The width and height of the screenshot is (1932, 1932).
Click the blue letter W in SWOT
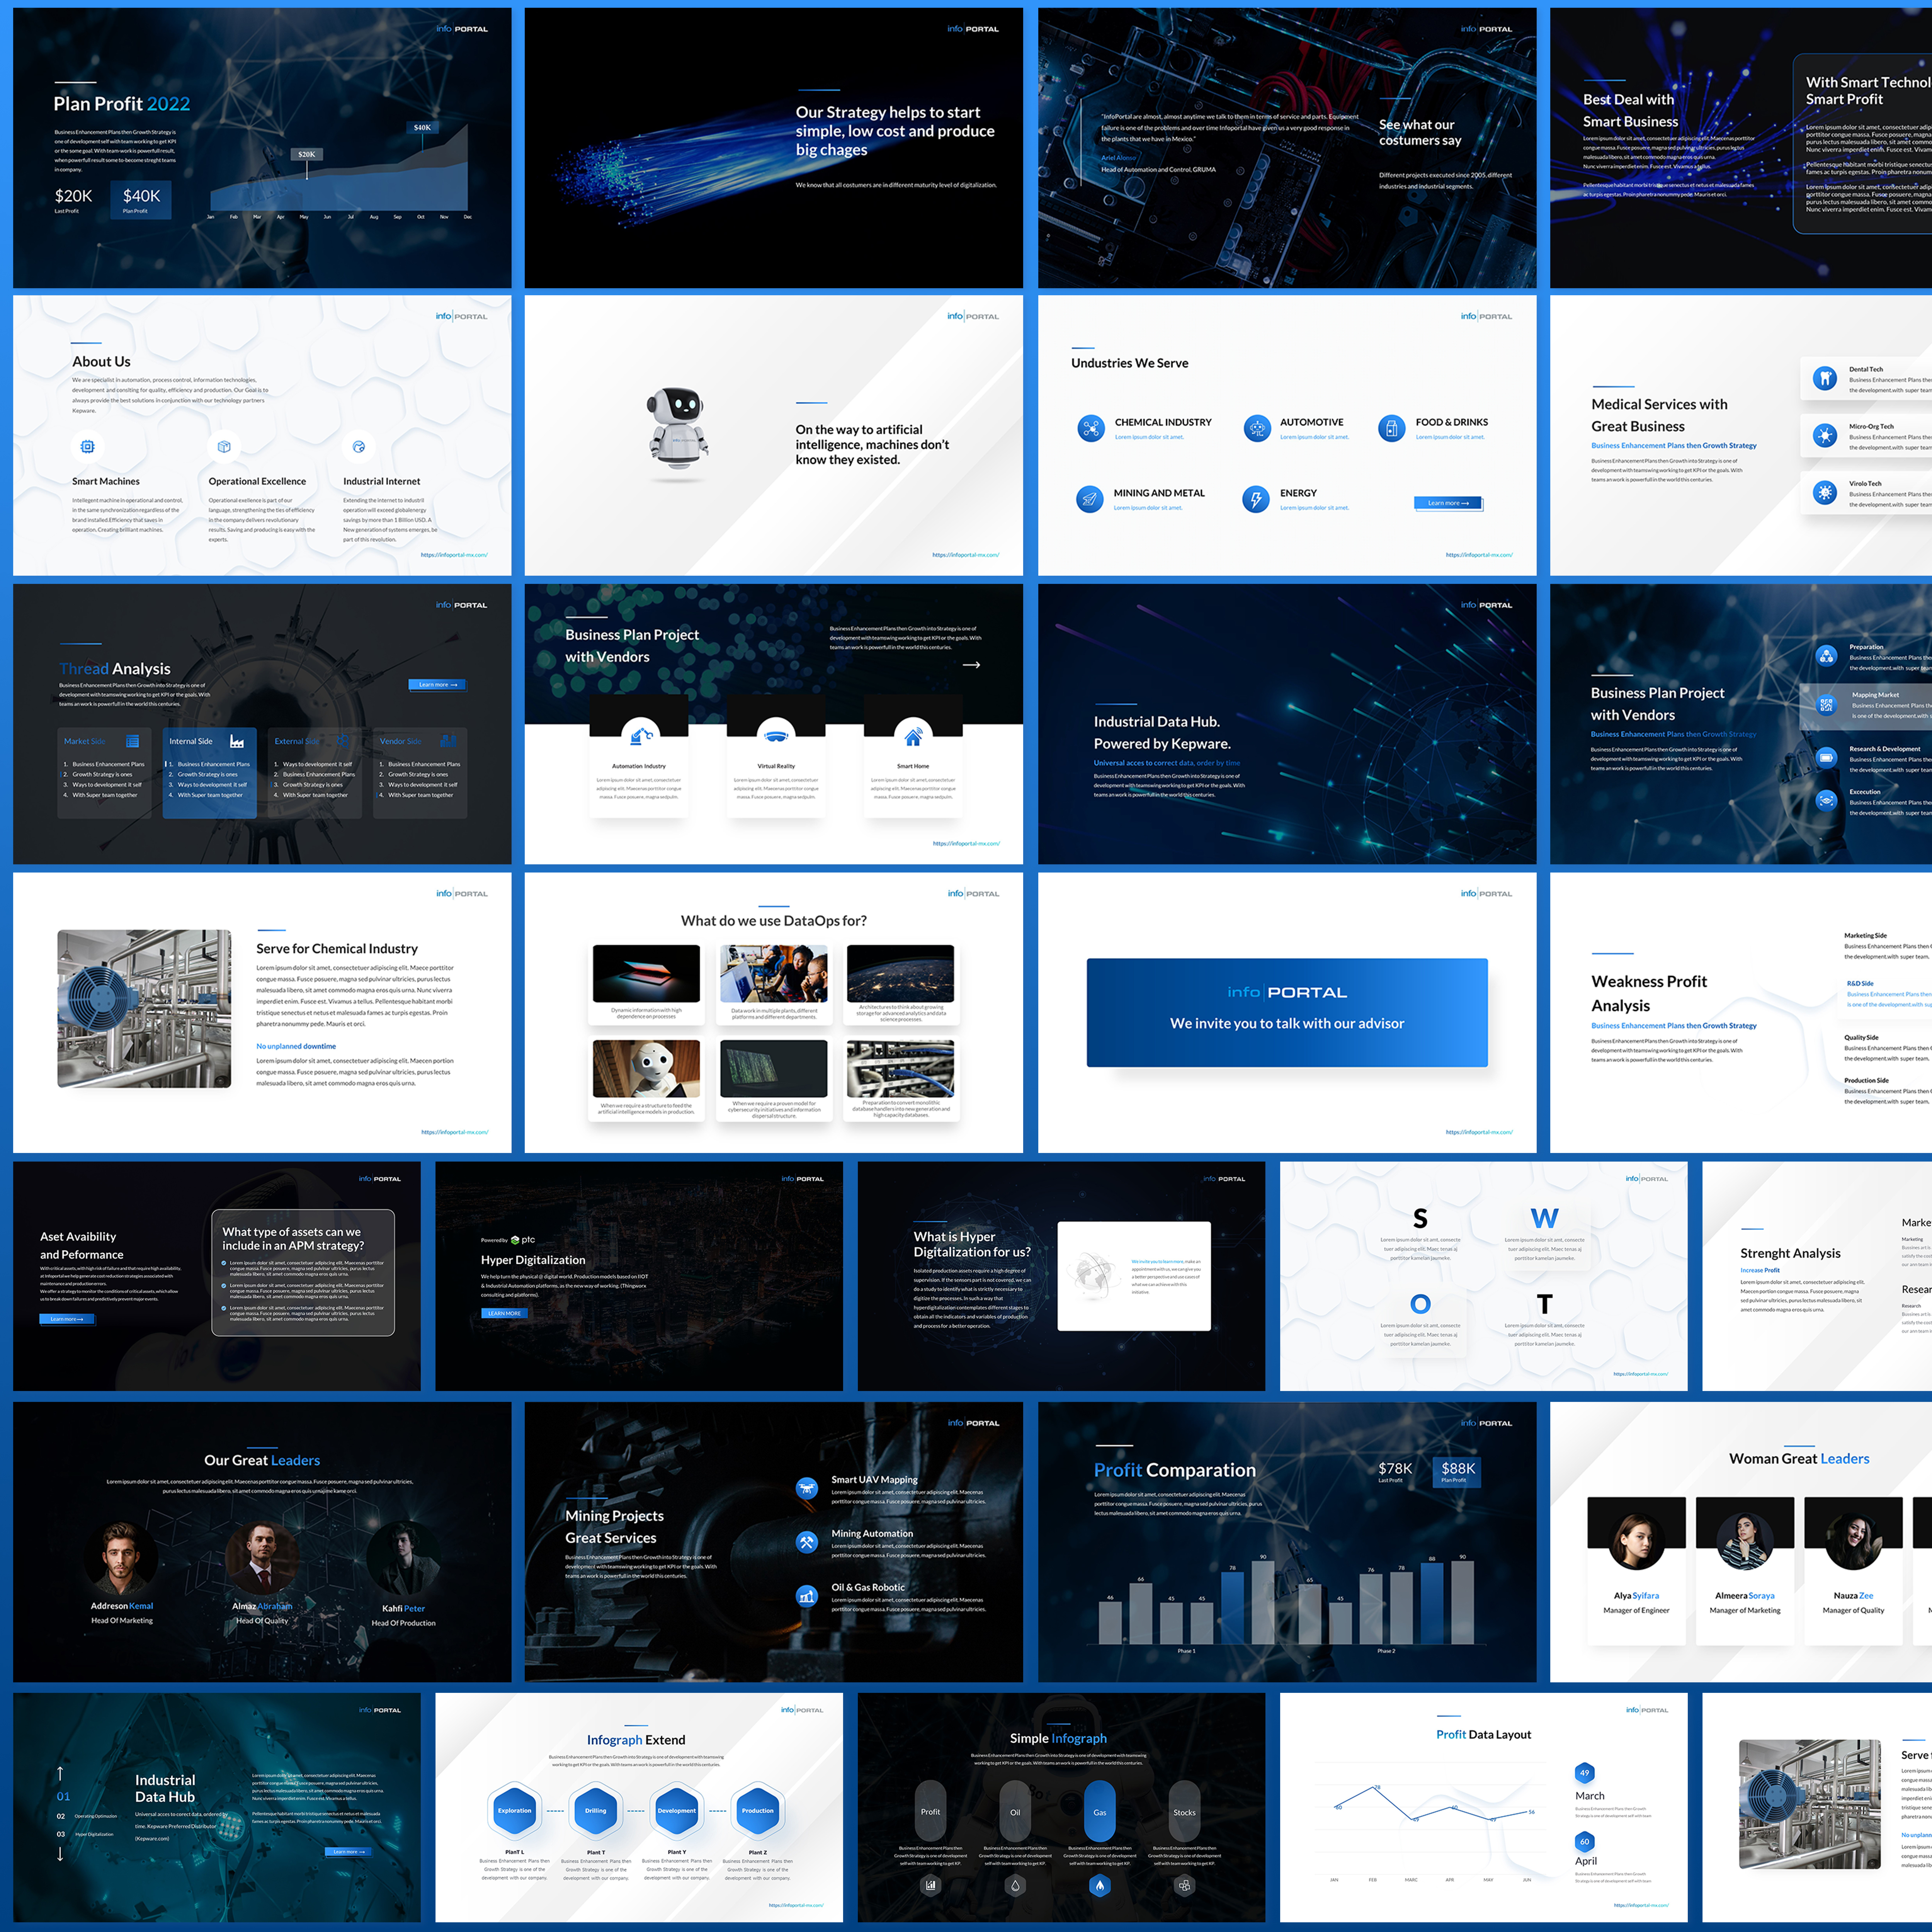(1544, 1218)
